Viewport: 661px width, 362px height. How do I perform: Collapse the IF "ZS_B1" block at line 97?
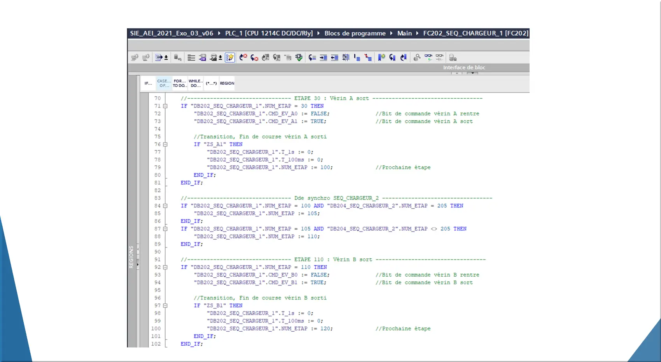point(165,306)
